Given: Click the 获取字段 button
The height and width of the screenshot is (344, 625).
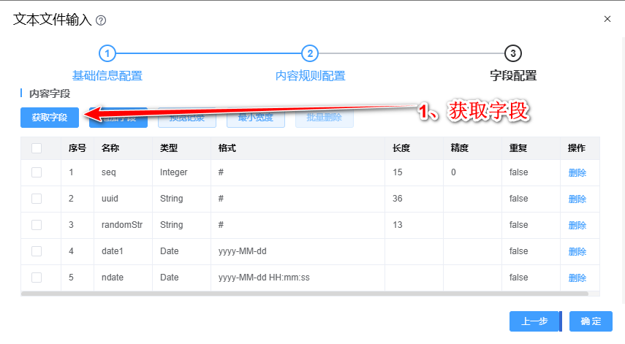Looking at the screenshot, I should click(x=50, y=117).
